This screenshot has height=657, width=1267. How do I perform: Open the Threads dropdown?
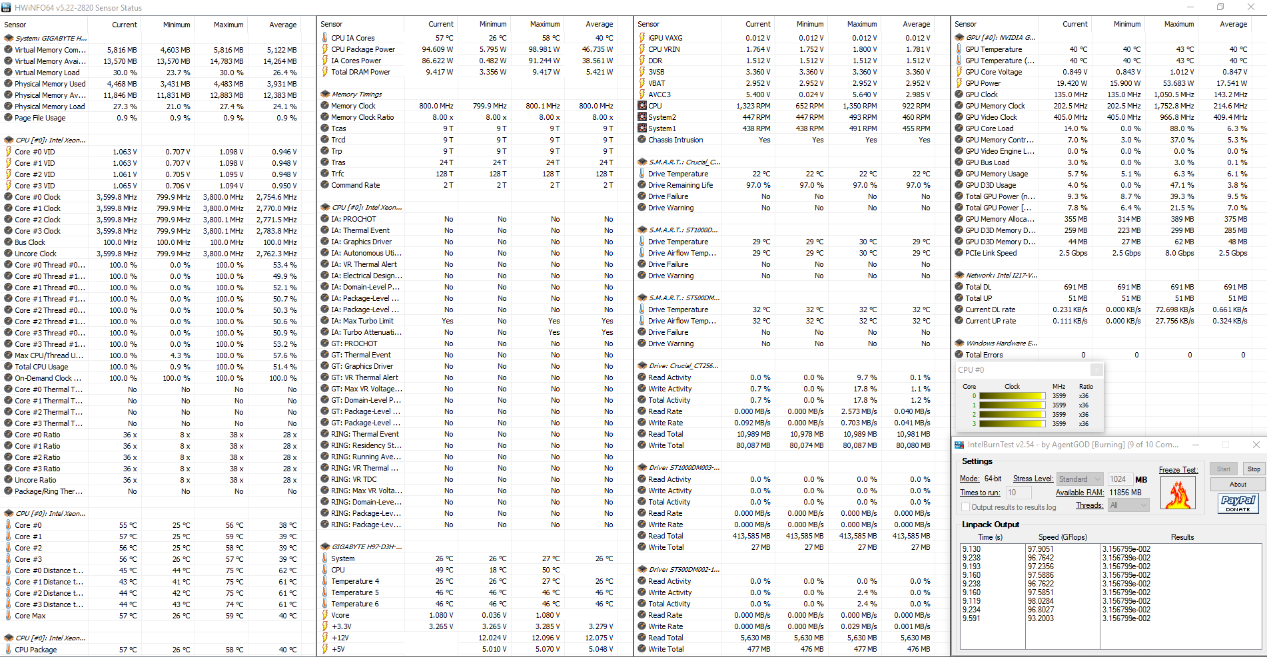pos(1128,505)
